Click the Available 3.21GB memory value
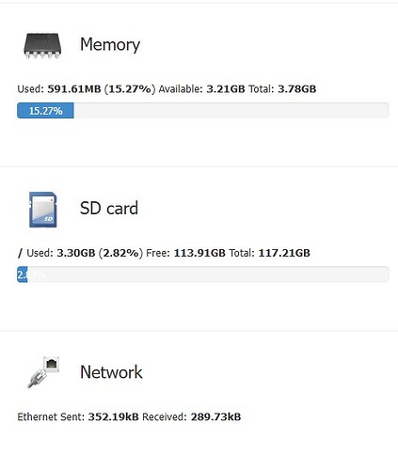 click(226, 89)
